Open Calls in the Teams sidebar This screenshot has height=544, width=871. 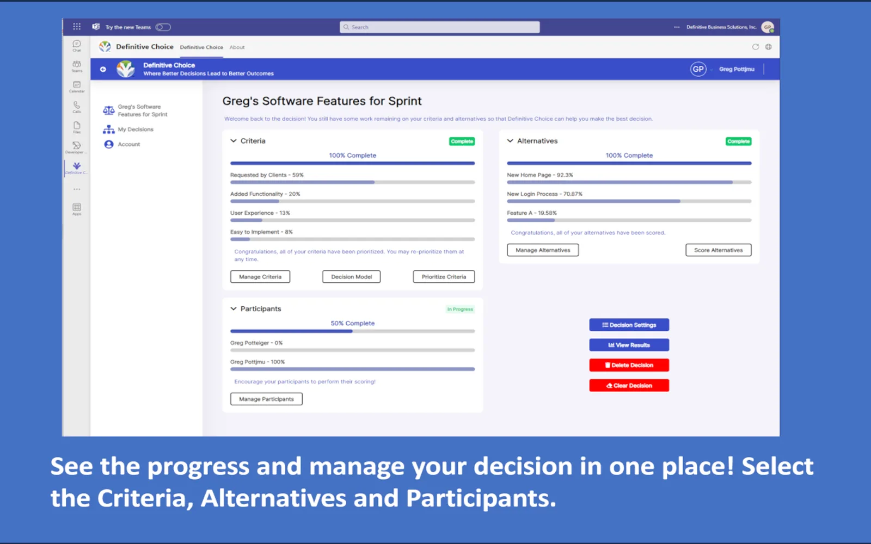point(77,107)
